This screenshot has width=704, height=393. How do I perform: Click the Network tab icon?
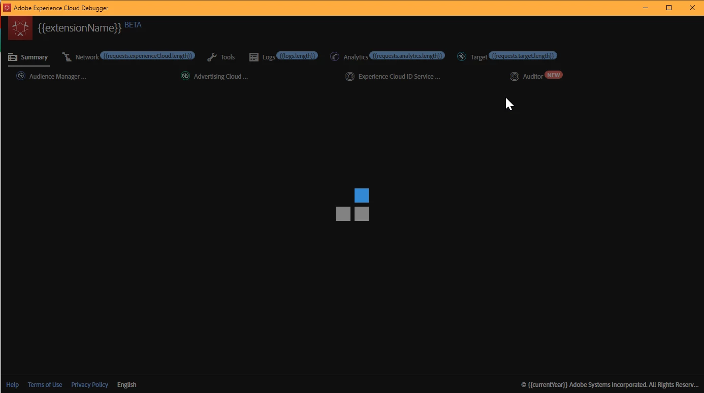pos(67,57)
